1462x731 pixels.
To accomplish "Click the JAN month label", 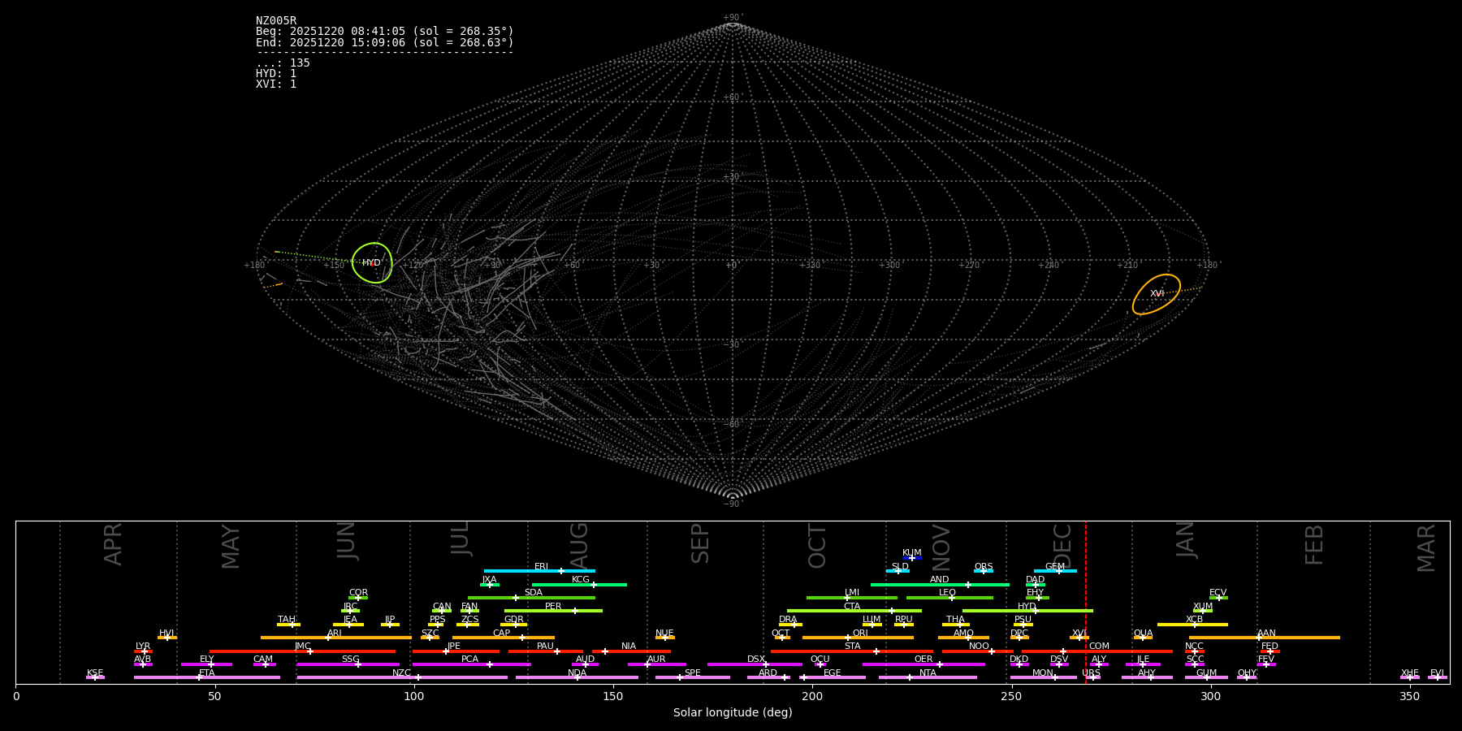I will pyautogui.click(x=1186, y=539).
